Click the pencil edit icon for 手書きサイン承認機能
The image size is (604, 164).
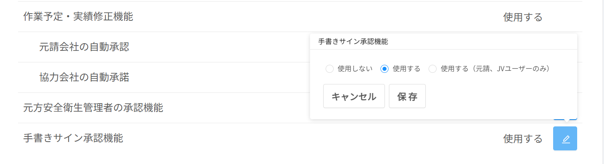tap(565, 139)
